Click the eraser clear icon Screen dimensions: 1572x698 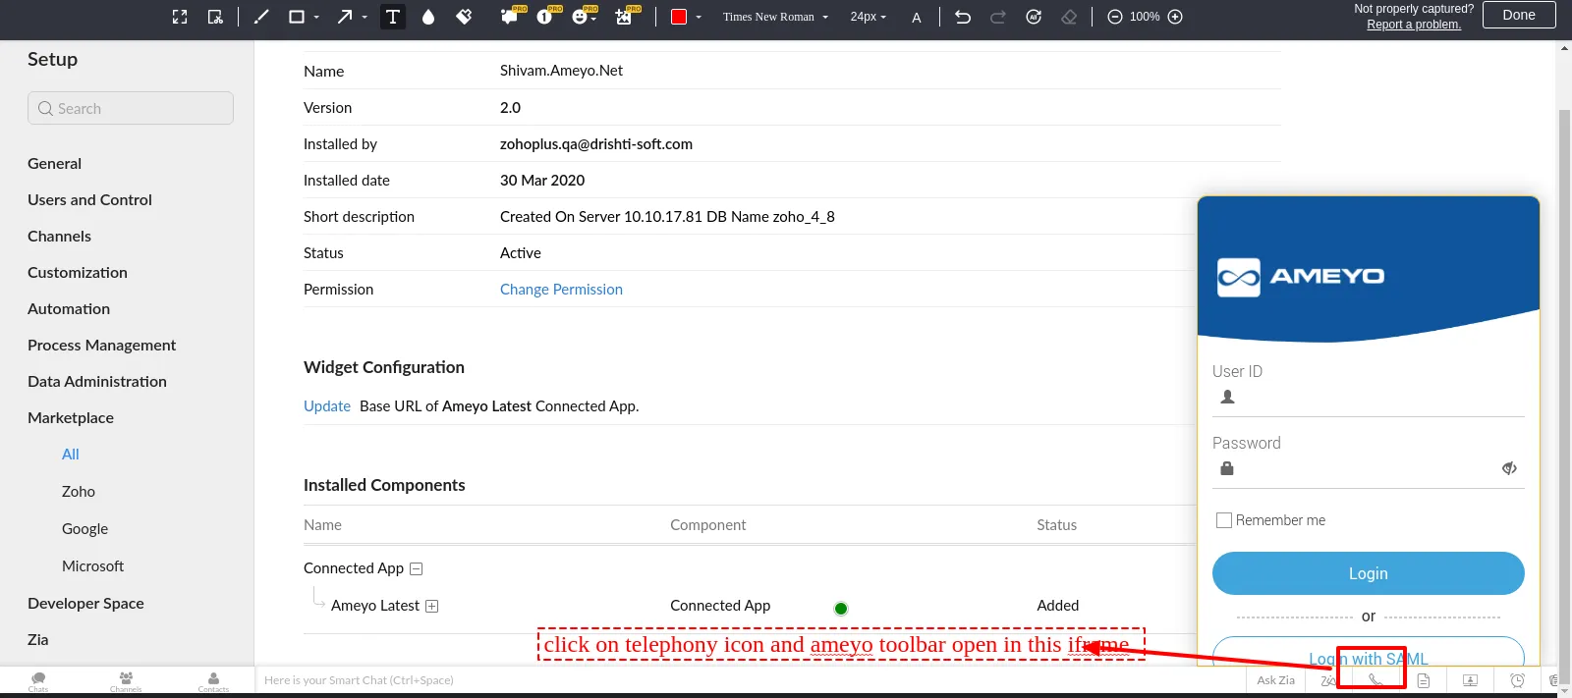[x=1069, y=17]
